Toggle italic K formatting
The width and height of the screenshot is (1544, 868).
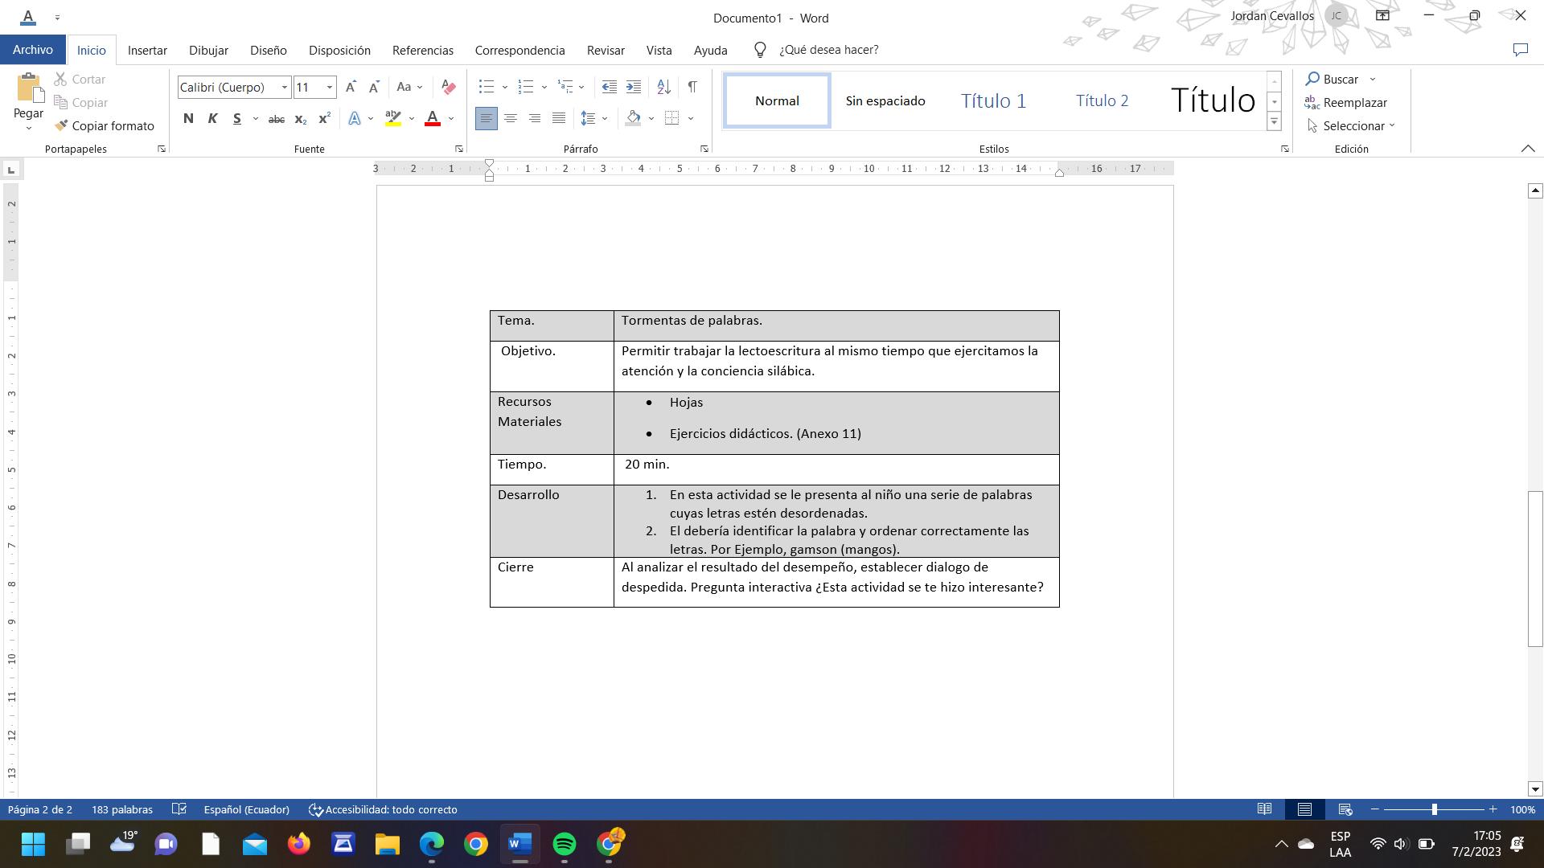(x=212, y=118)
